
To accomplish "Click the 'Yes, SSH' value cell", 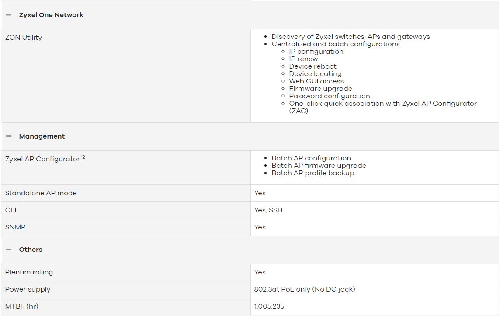I will tap(375, 210).
